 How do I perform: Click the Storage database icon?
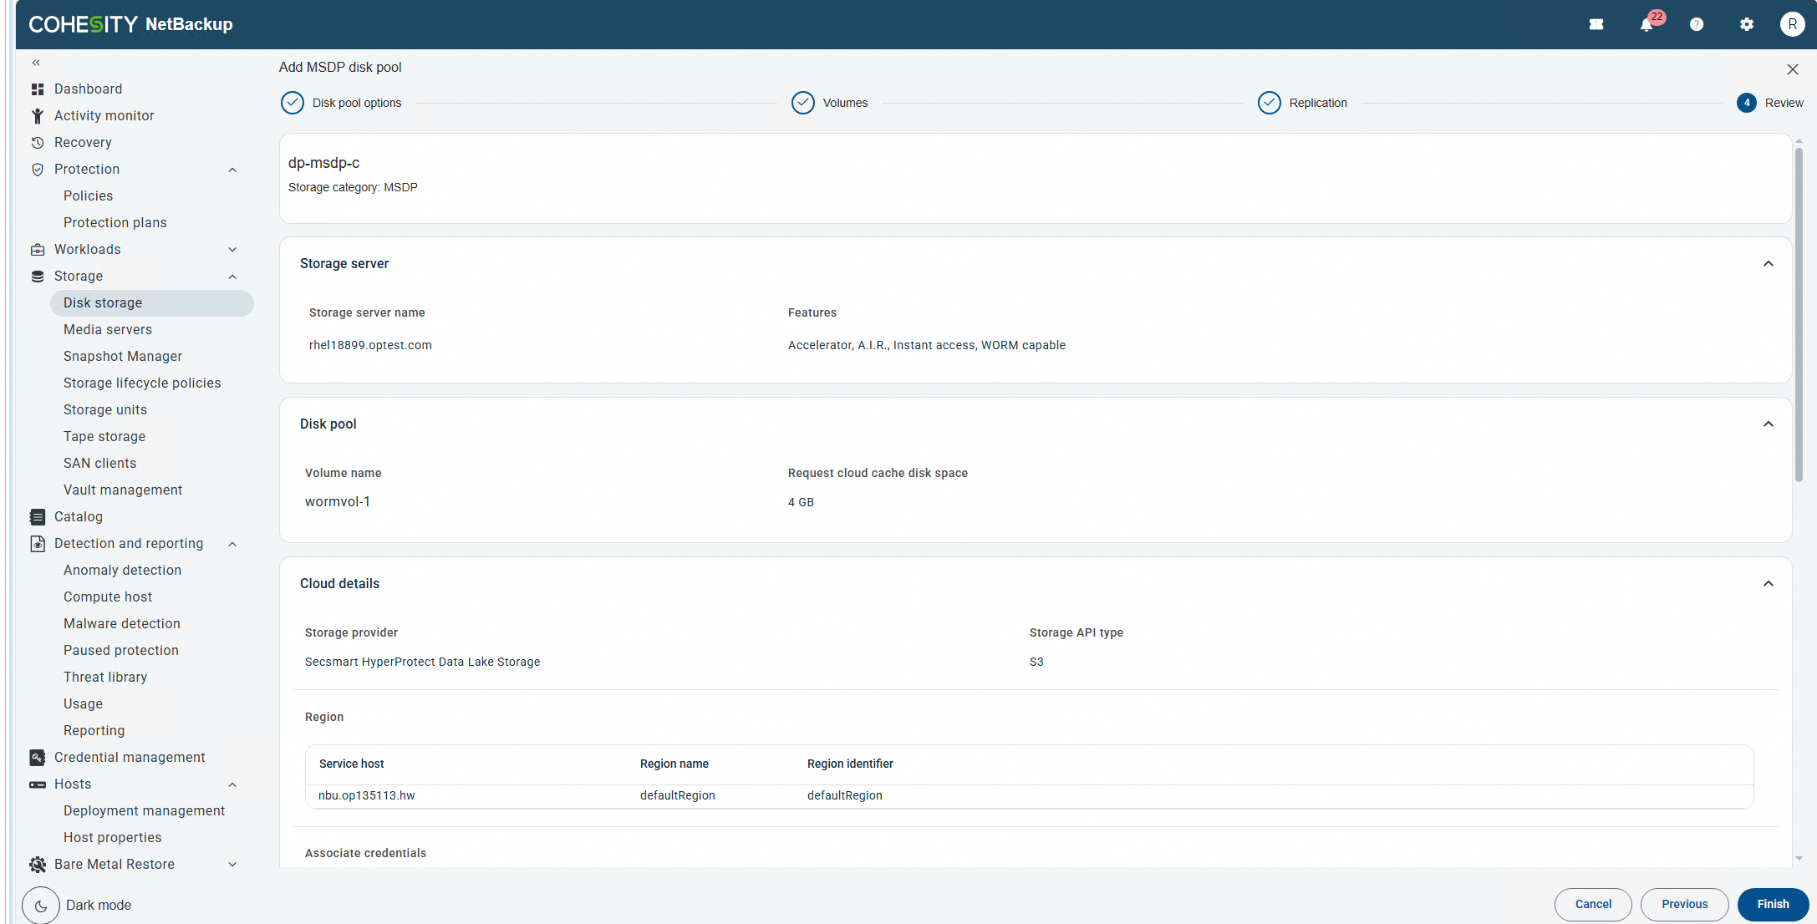pyautogui.click(x=38, y=276)
